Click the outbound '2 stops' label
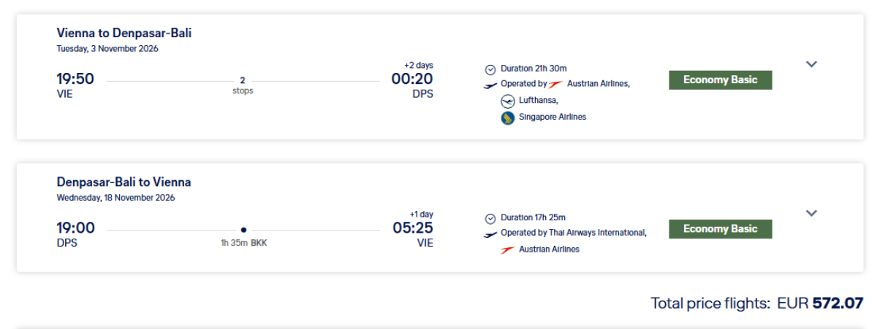Viewport: 877px width, 329px height. coord(242,86)
